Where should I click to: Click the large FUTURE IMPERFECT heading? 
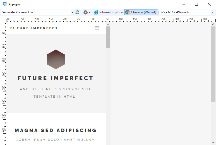[x=55, y=78]
